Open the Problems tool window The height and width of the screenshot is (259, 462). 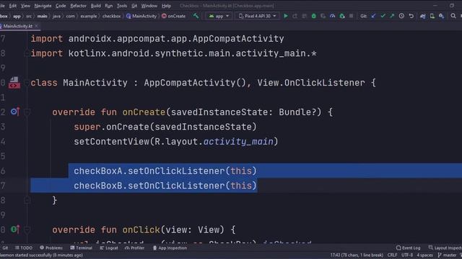[x=51, y=247]
